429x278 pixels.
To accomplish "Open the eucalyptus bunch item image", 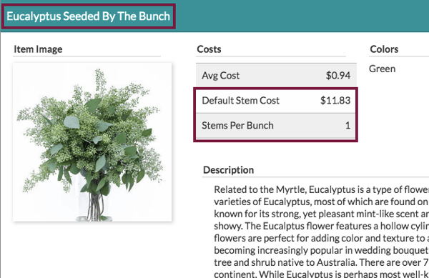I will pyautogui.click(x=92, y=142).
